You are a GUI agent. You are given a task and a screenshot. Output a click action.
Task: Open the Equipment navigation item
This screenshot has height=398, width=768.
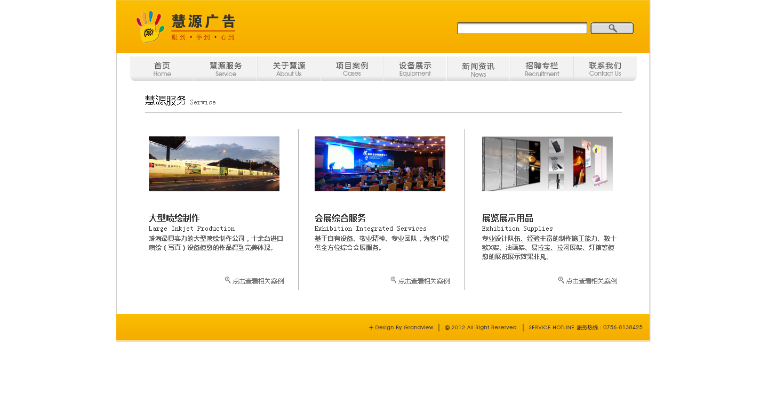click(415, 69)
